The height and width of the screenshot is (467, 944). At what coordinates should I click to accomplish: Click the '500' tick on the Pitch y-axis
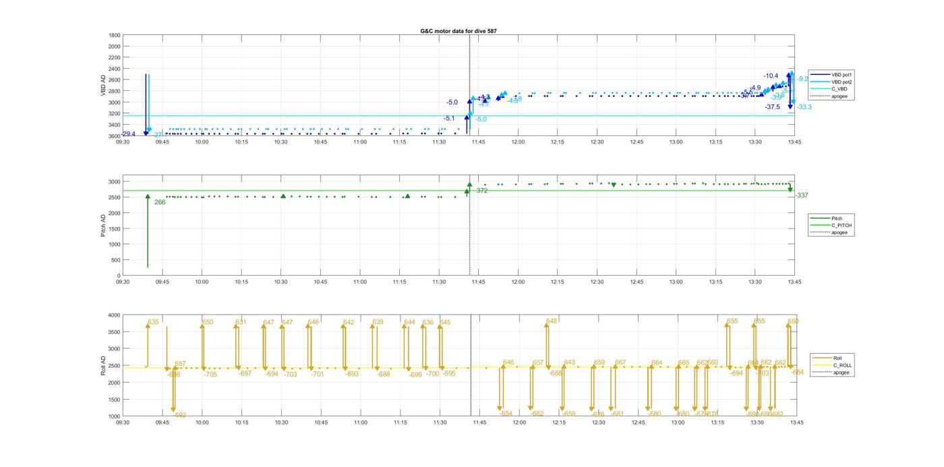click(x=115, y=260)
